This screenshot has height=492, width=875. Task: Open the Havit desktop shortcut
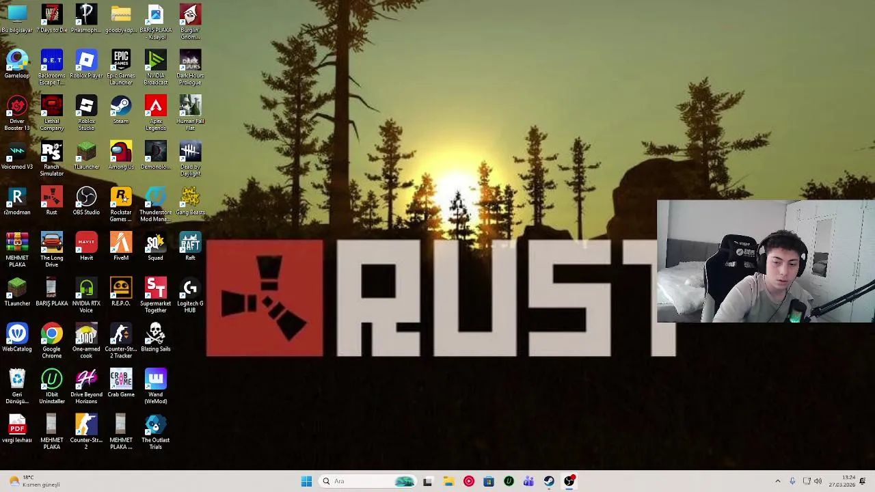pyautogui.click(x=86, y=247)
